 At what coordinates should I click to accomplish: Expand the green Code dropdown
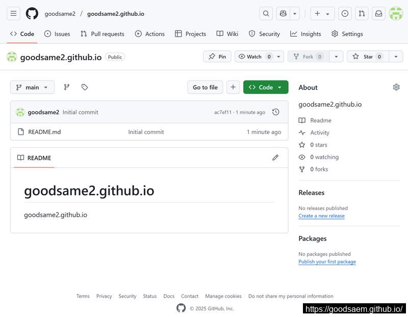tap(266, 87)
